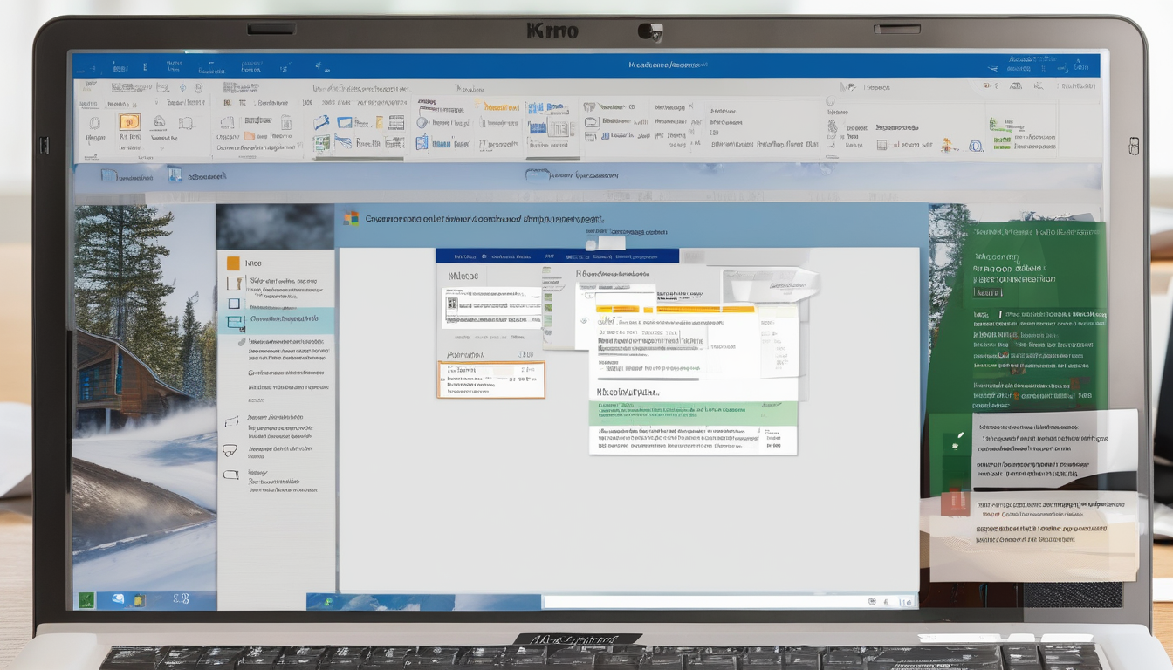Click the red icon in the right panel

[955, 502]
